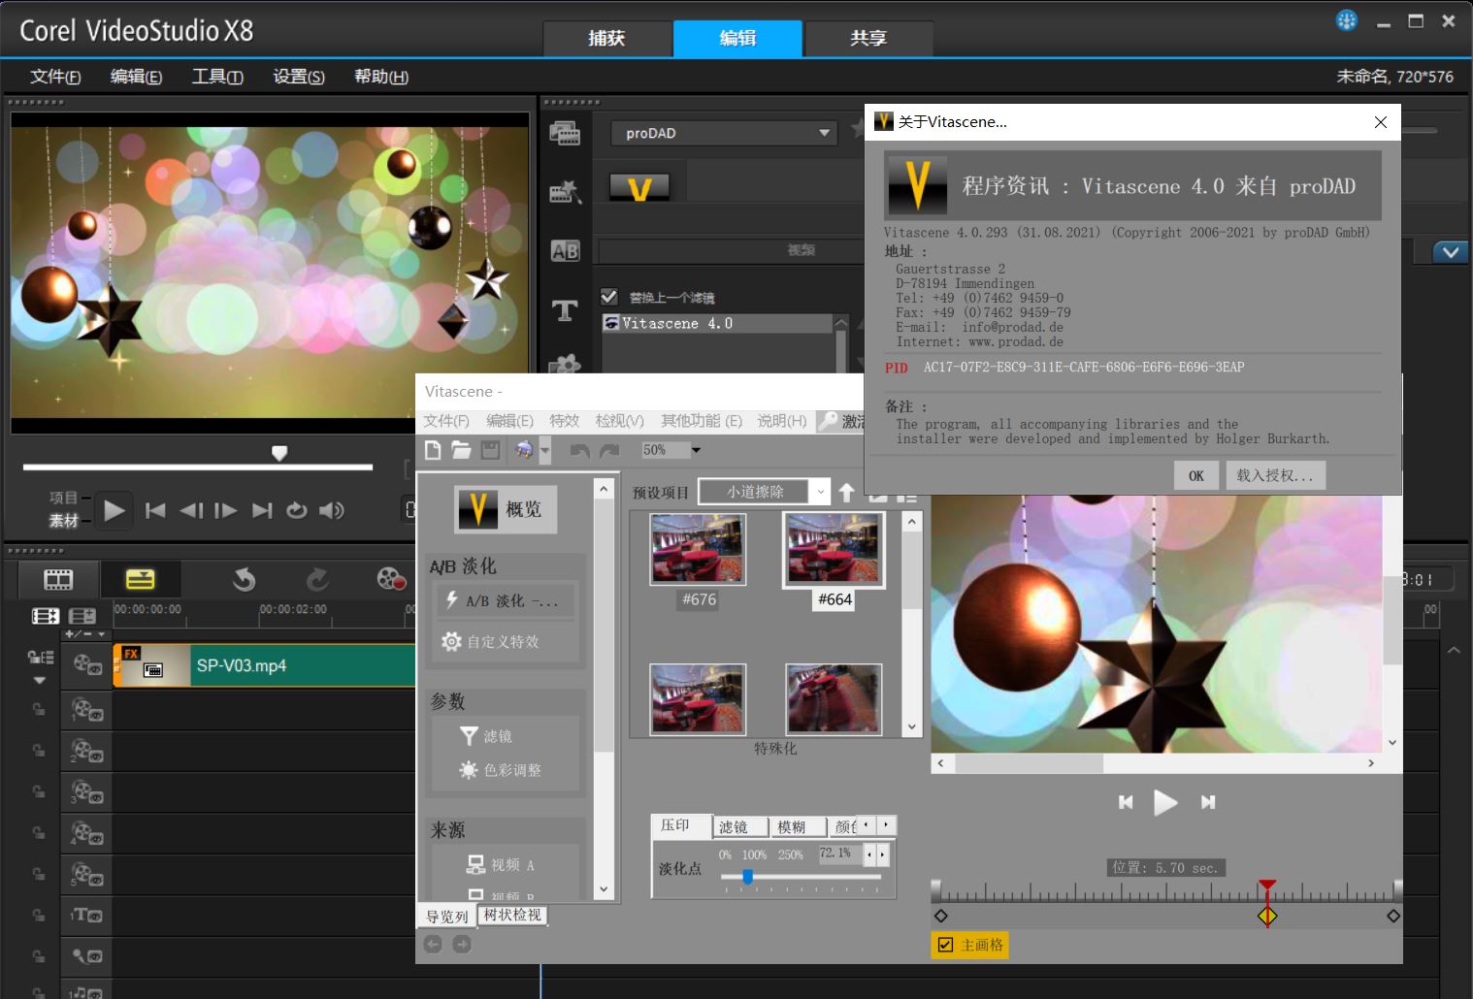The width and height of the screenshot is (1473, 999).
Task: Click the open folder icon in Vitascene toolbar
Action: click(461, 450)
